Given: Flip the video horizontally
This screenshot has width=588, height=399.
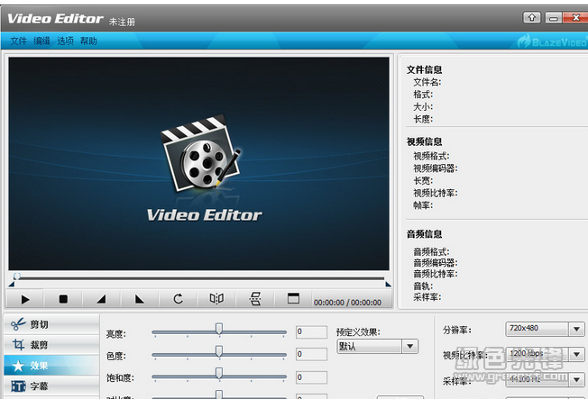Looking at the screenshot, I should [216, 299].
